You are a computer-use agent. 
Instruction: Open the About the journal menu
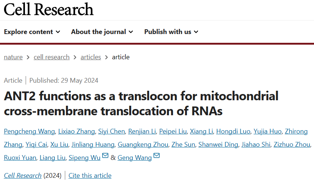102,32
